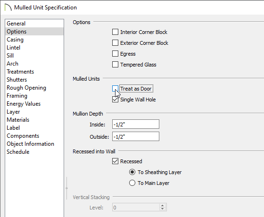Uncheck the Recessed checkbox
This screenshot has width=264, height=217.
(115, 161)
